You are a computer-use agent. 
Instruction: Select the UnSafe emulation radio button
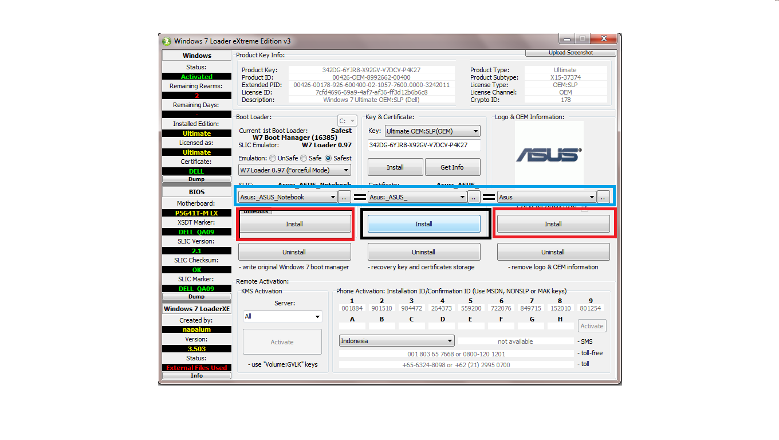point(273,158)
